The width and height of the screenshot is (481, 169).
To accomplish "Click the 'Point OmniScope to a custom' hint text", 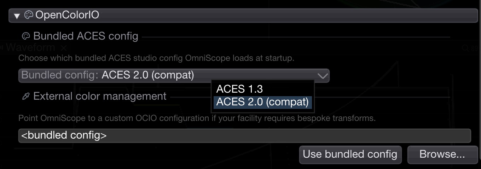I will tap(197, 118).
